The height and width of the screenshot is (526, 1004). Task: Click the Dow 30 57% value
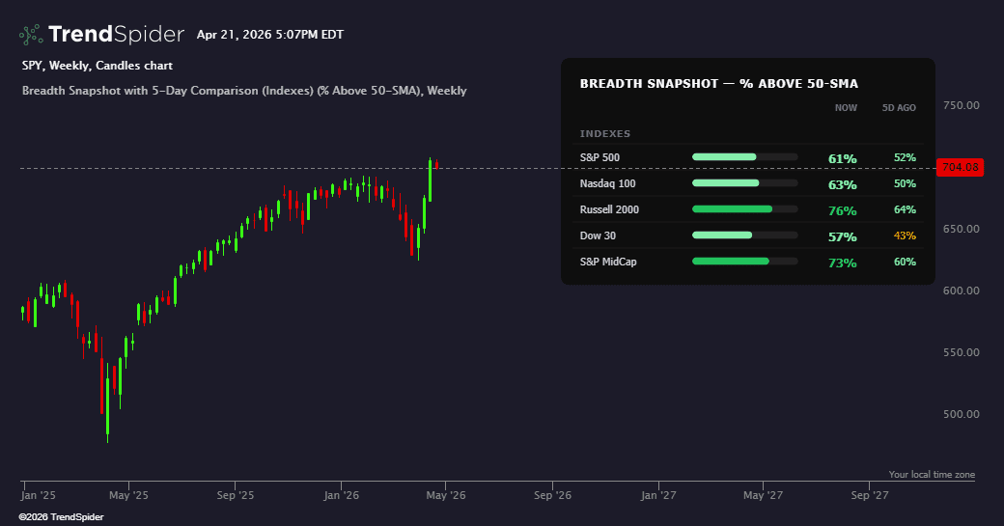843,236
